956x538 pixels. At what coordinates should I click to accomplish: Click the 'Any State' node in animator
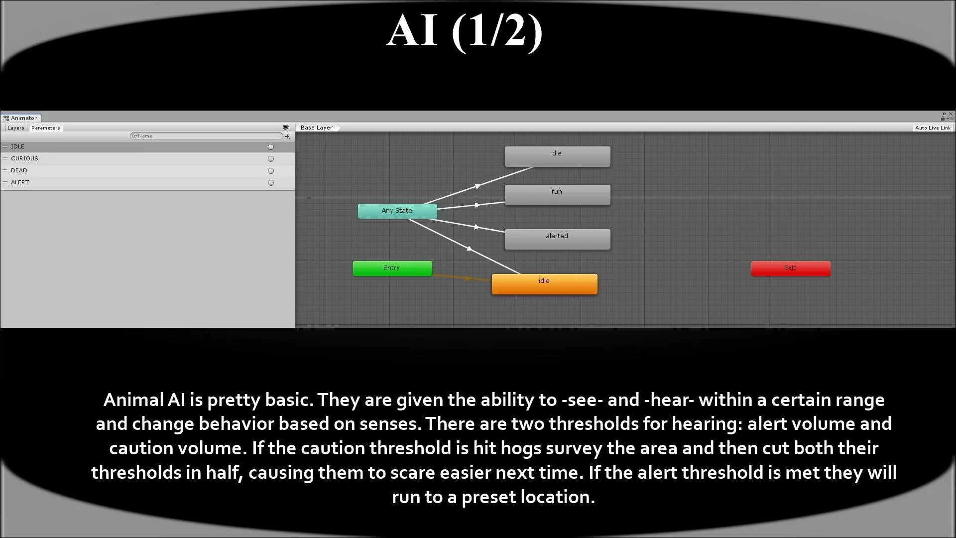tap(396, 210)
